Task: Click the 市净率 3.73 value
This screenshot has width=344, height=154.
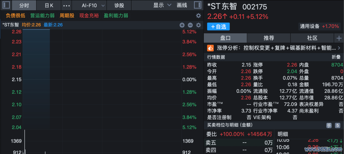Action: pyautogui.click(x=246, y=111)
